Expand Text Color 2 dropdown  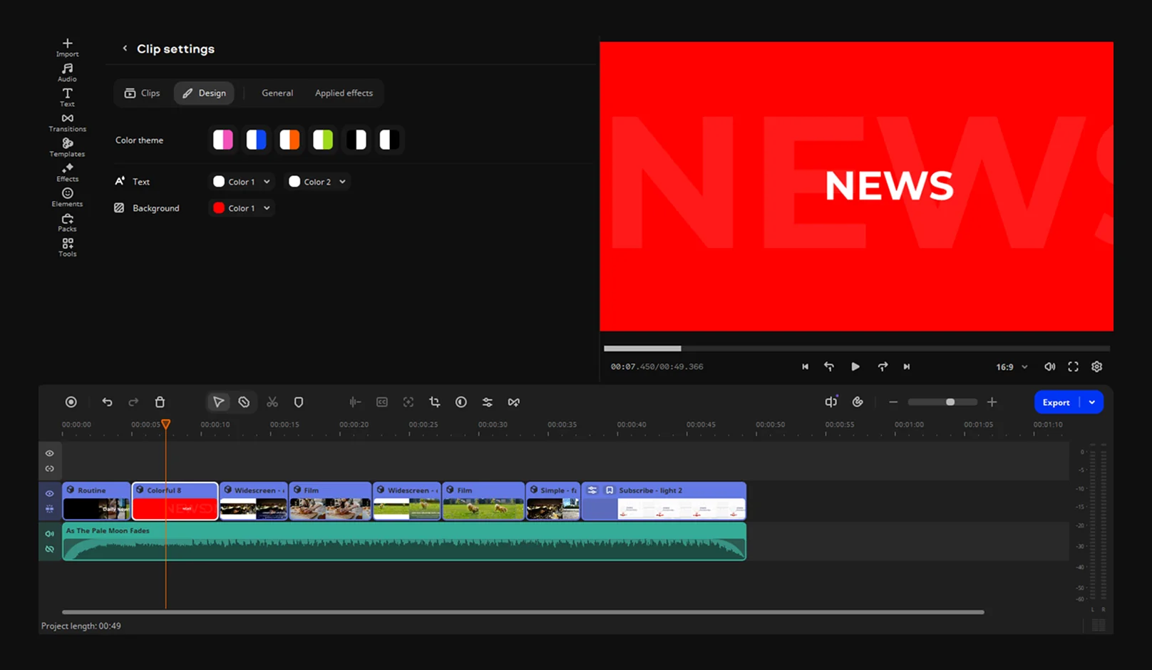pyautogui.click(x=318, y=182)
